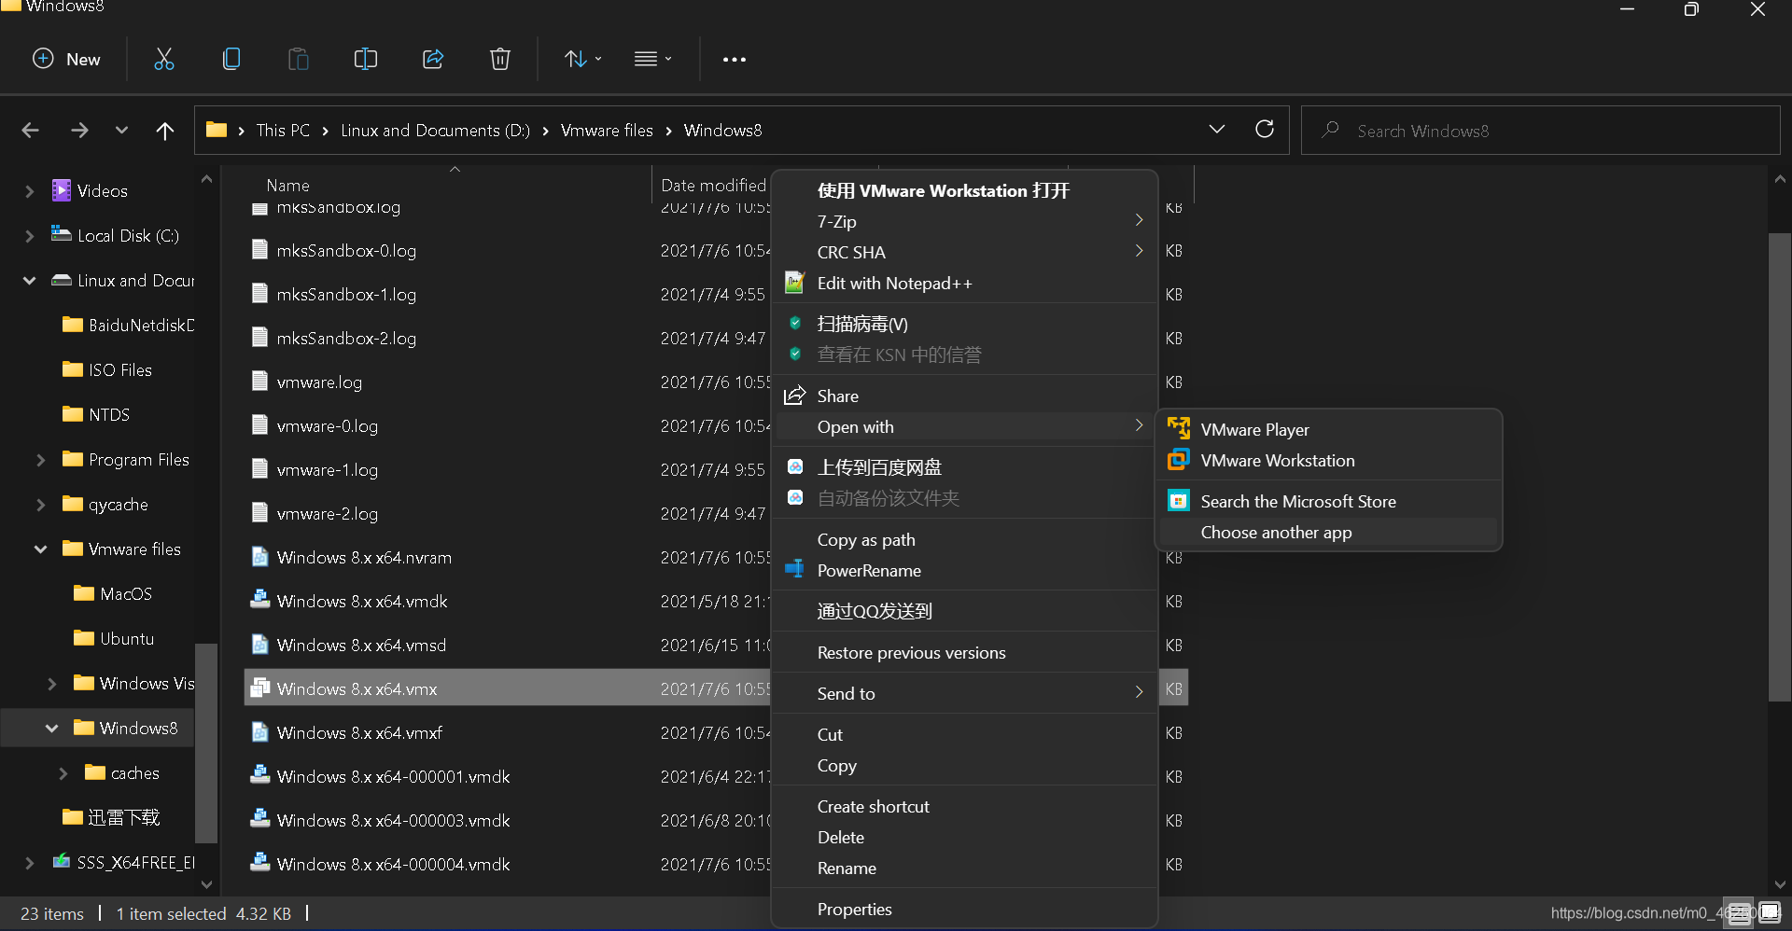Select the MacOS folder in sidebar
1792x931 pixels.
point(113,594)
